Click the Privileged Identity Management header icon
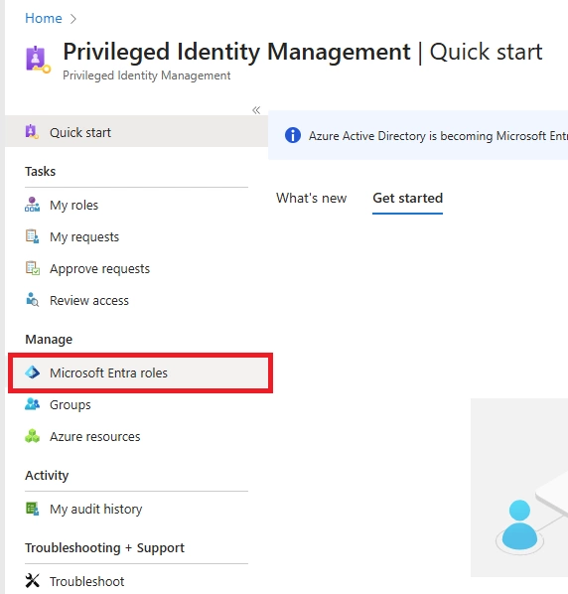Image resolution: width=568 pixels, height=594 pixels. coord(38,60)
